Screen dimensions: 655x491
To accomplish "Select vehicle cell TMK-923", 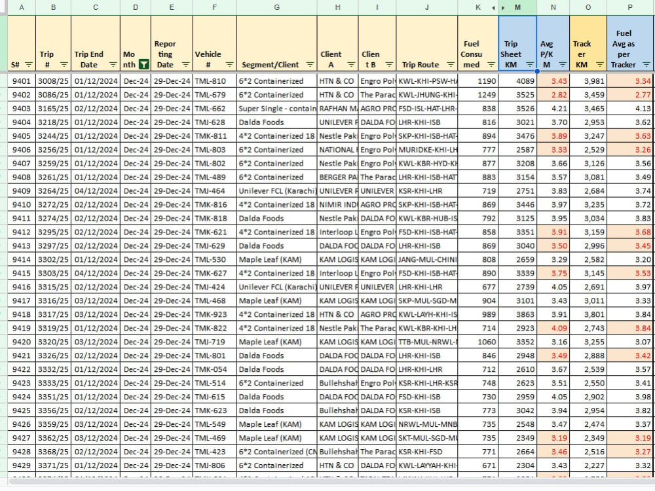I will pos(215,314).
